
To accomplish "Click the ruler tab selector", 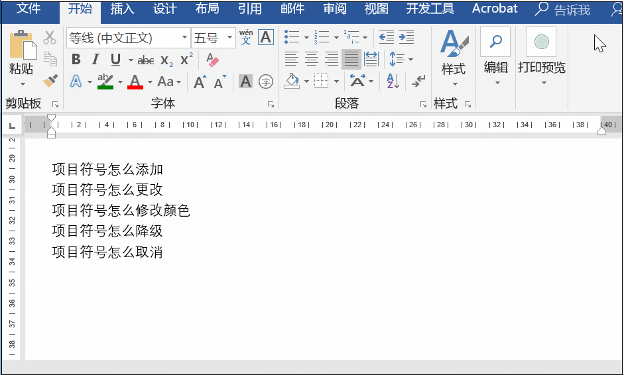I will click(x=12, y=126).
